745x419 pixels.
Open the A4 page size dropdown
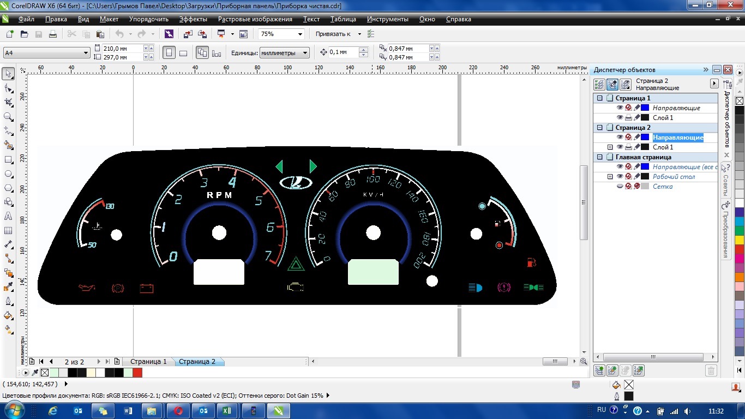click(86, 53)
